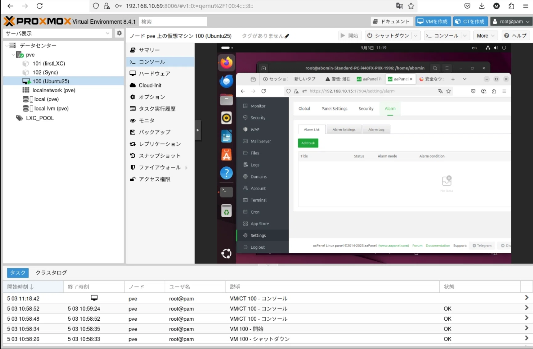Screen dimensions: 533x349
Task: Open the browser downloads icon
Action: [x=482, y=6]
